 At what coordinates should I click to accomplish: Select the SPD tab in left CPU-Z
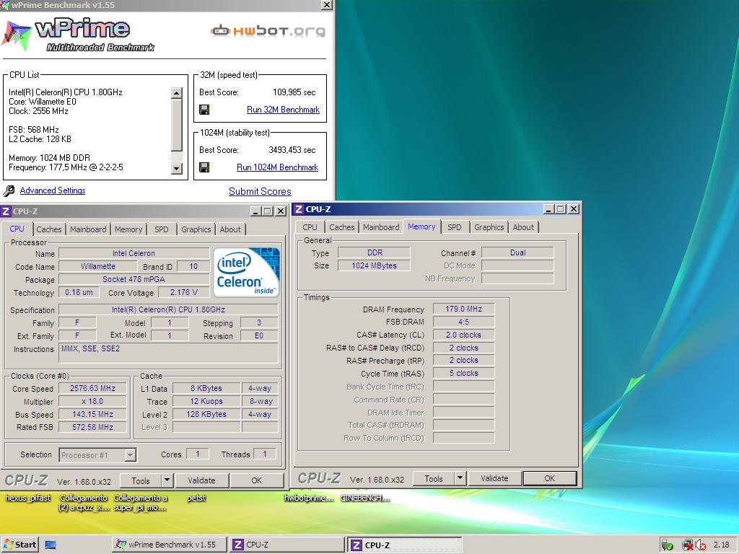click(x=161, y=229)
